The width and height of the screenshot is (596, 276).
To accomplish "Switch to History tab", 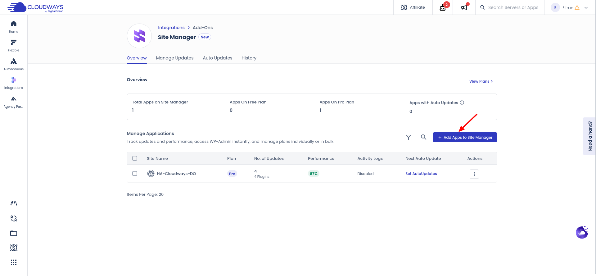I will point(249,58).
